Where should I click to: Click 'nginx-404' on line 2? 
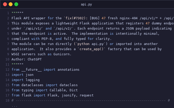point(128,18)
